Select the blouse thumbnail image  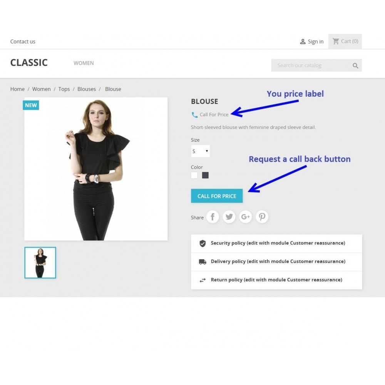40,263
